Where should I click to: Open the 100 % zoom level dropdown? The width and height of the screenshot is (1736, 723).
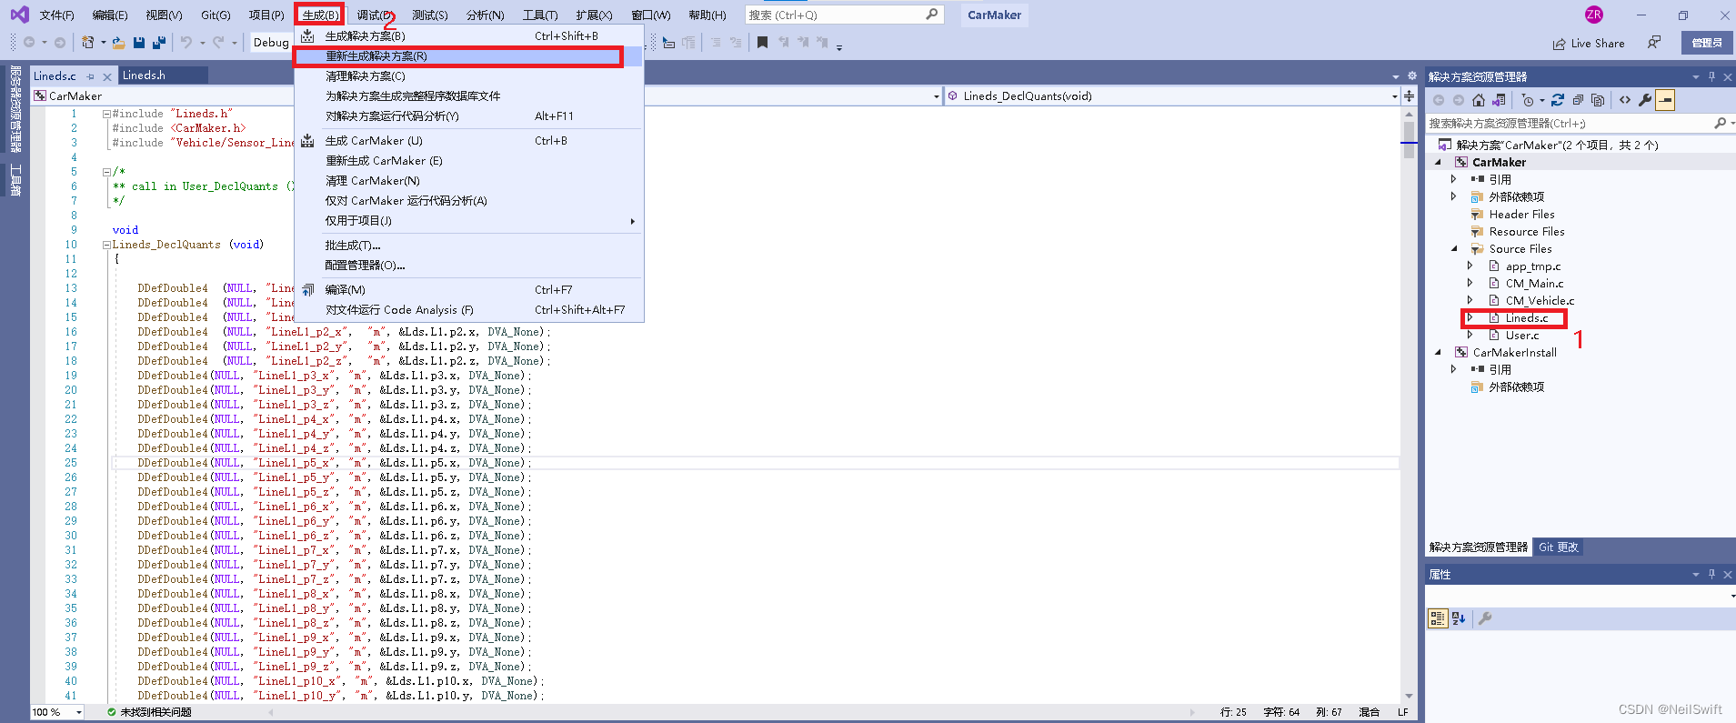(x=79, y=712)
